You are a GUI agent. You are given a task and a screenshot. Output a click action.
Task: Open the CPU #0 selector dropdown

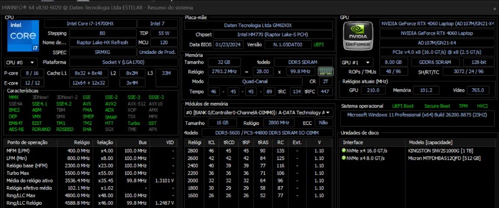pyautogui.click(x=21, y=62)
